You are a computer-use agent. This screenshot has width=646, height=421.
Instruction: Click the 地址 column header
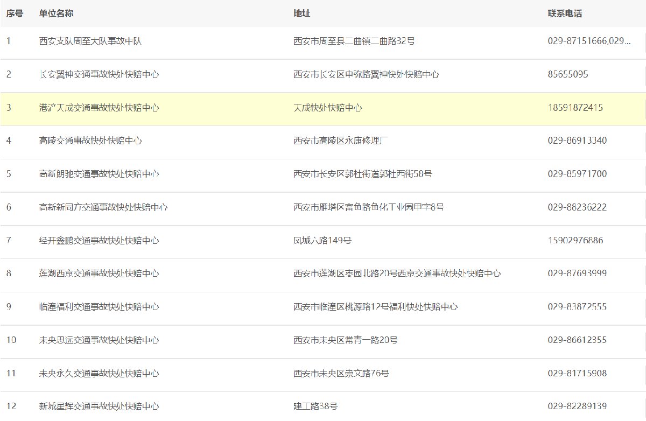(x=301, y=13)
